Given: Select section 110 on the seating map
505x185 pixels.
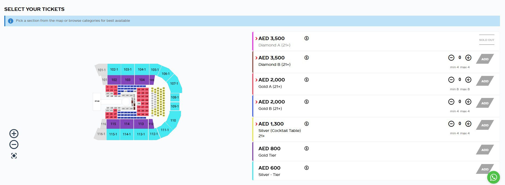Looking at the screenshot, I should [x=173, y=120].
